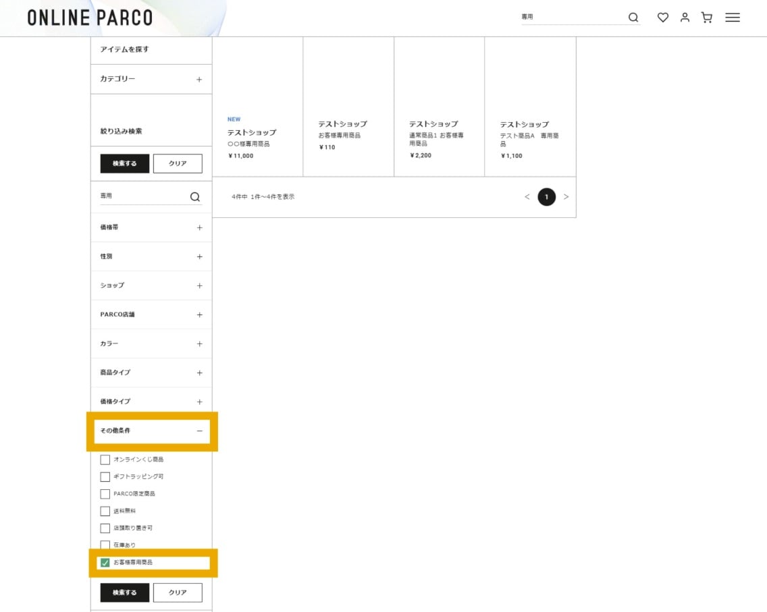Open the hamburger menu icon

733,18
